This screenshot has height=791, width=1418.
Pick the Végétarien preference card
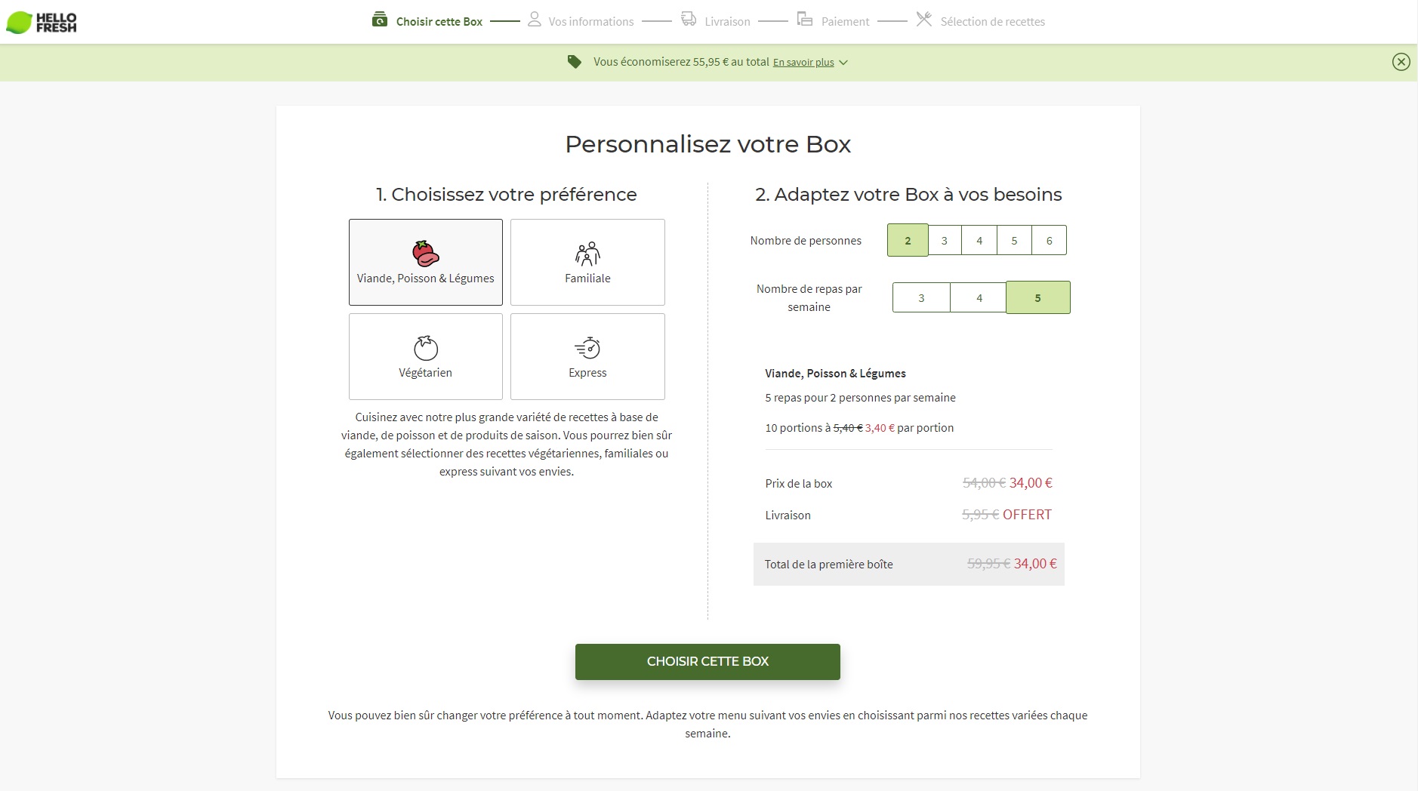pos(426,356)
